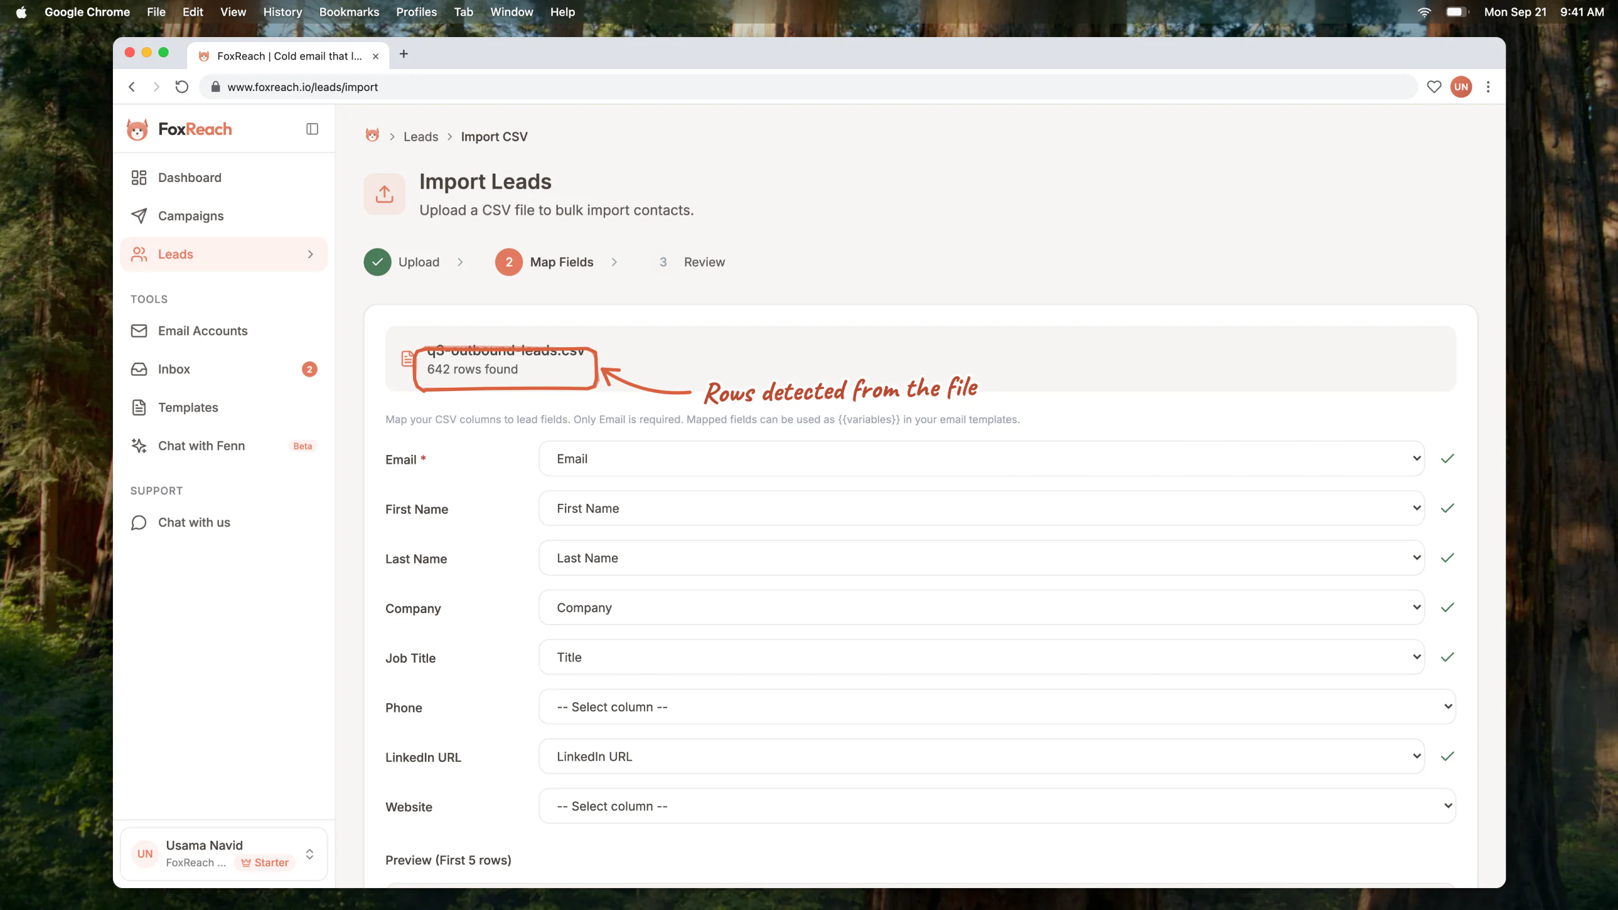Click the upload icon beside Import Leads
This screenshot has height=910, width=1618.
point(384,194)
